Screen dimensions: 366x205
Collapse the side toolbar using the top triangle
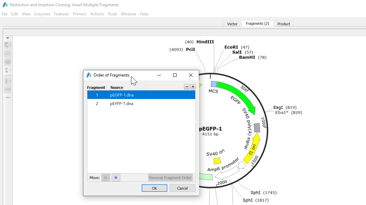pyautogui.click(x=7, y=38)
